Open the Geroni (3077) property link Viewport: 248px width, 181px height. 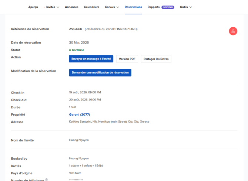click(x=80, y=115)
